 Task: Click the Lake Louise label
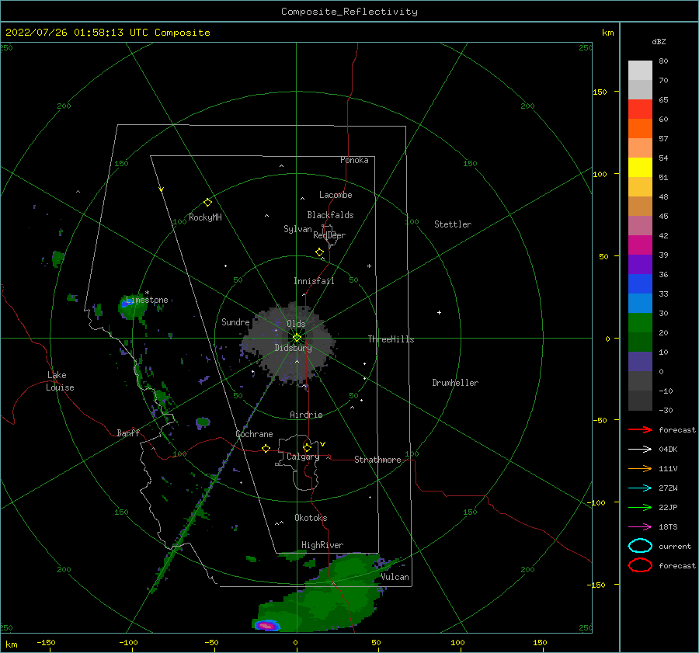coord(60,381)
